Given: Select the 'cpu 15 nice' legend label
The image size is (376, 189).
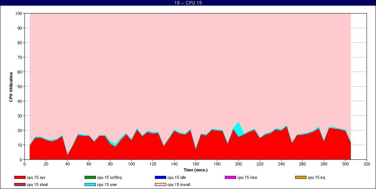Looking at the screenshot, I should (247, 177).
